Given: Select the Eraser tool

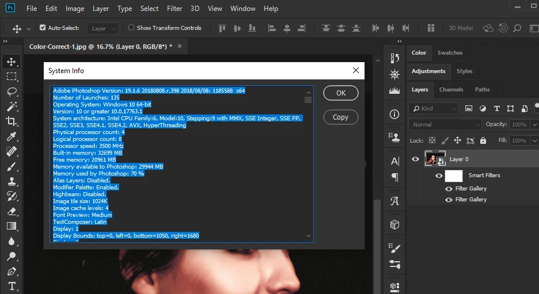Looking at the screenshot, I should (x=12, y=211).
